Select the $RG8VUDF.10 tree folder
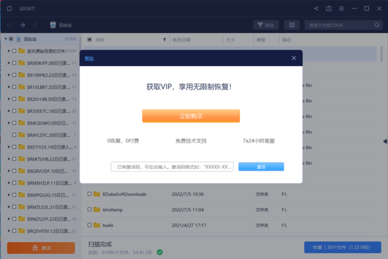The width and height of the screenshot is (388, 259). point(47,171)
